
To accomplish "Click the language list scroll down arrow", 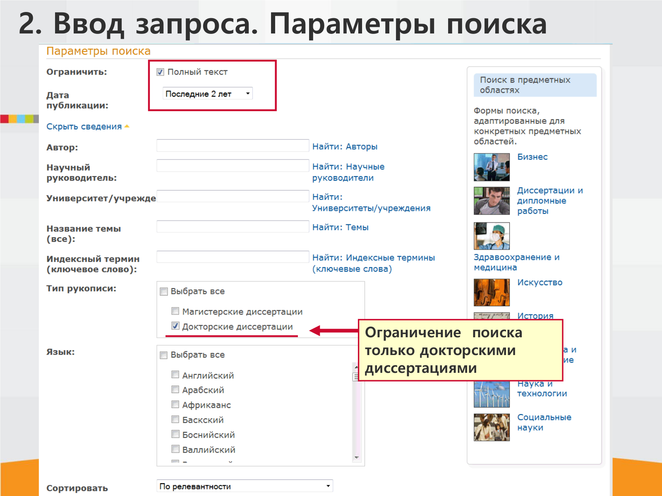I will click(x=357, y=458).
